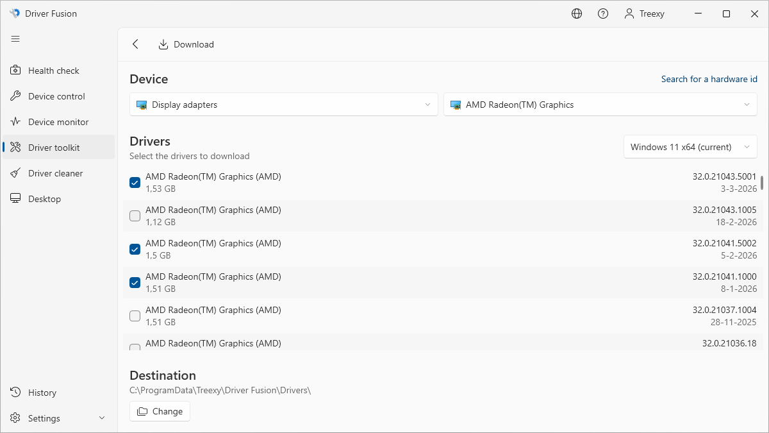The image size is (769, 433).
Task: Click the Driver cleaner broom icon
Action: tap(16, 173)
